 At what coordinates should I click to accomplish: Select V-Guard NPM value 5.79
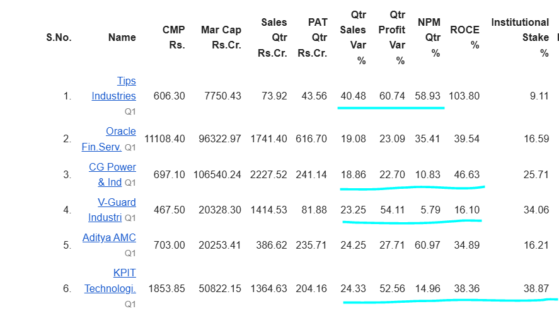point(430,210)
